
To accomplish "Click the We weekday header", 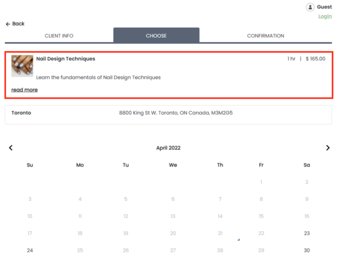I will coord(173,165).
